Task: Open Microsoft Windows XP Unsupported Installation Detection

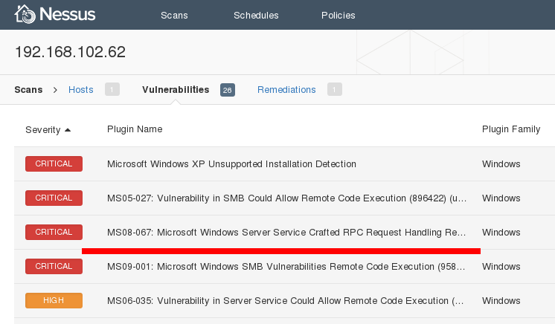Action: [x=231, y=163]
